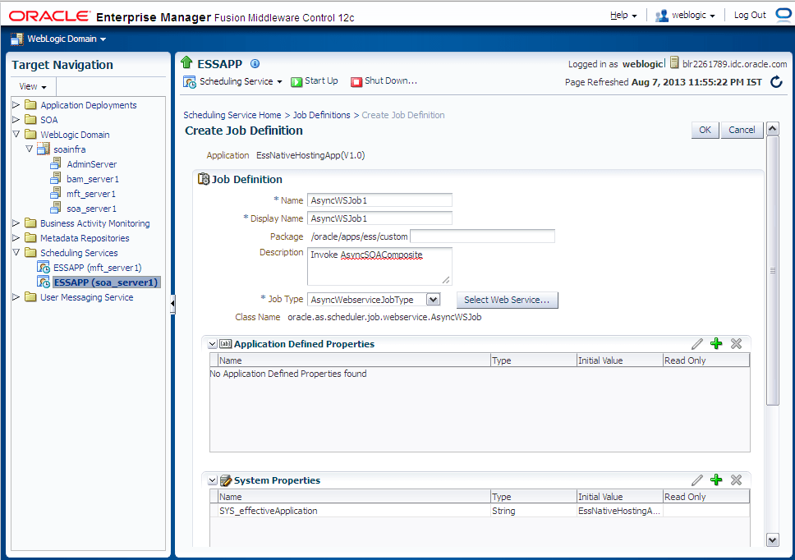This screenshot has width=795, height=560.
Task: Click the Select Web Service button
Action: (507, 300)
